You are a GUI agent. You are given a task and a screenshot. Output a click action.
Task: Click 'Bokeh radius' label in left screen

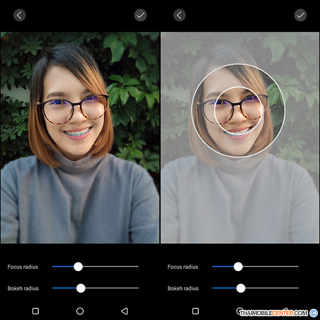pyautogui.click(x=23, y=289)
